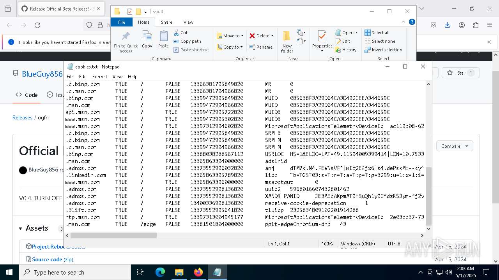
Task: Open Explorer ribbon help question mark
Action: [x=412, y=22]
